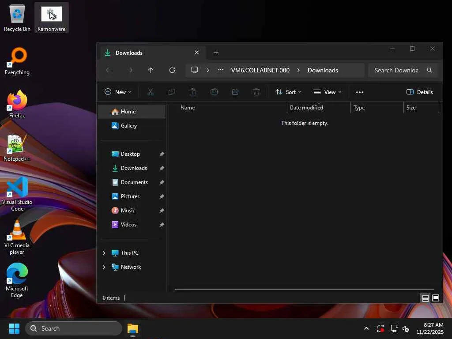Expand the Network tree node
452x339 pixels.
104,267
